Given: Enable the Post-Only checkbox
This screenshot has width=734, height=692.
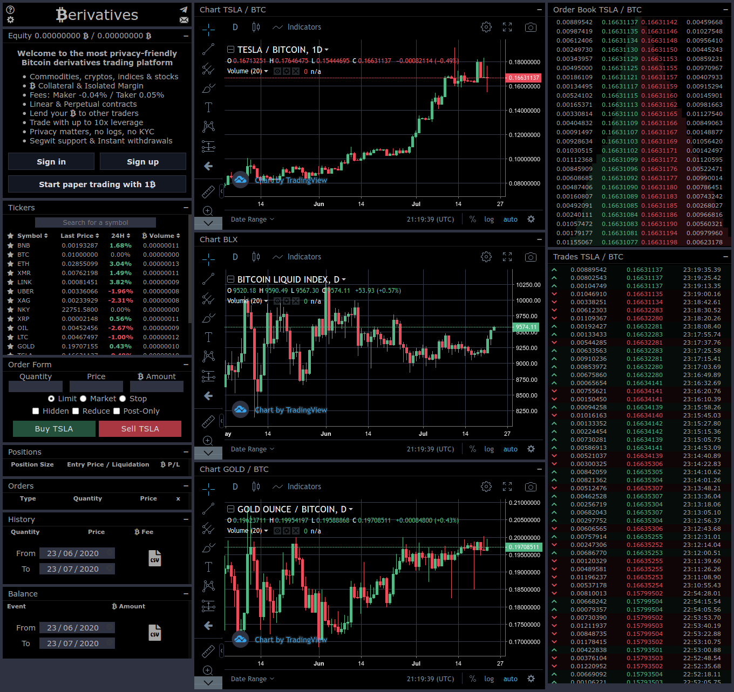Looking at the screenshot, I should tap(116, 411).
